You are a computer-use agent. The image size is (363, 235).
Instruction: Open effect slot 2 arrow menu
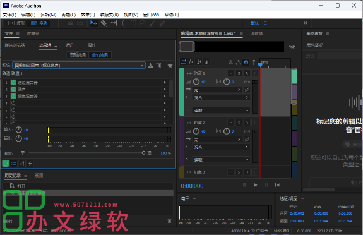[x=165, y=89]
